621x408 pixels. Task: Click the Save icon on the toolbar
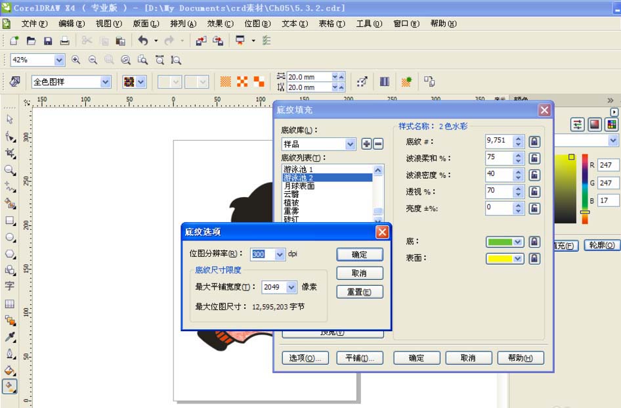[x=48, y=40]
